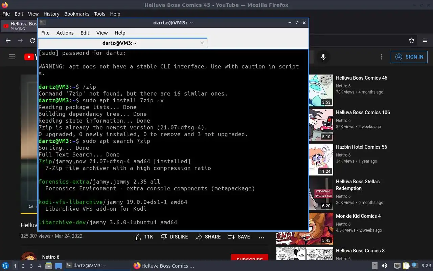Click the clock in the system tray
Screen dimensions: 433x271
426,266
